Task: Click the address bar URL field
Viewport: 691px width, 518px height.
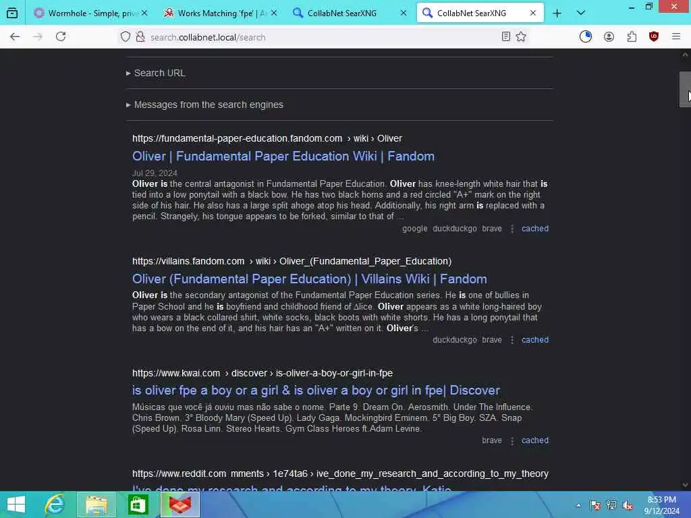Action: 322,38
